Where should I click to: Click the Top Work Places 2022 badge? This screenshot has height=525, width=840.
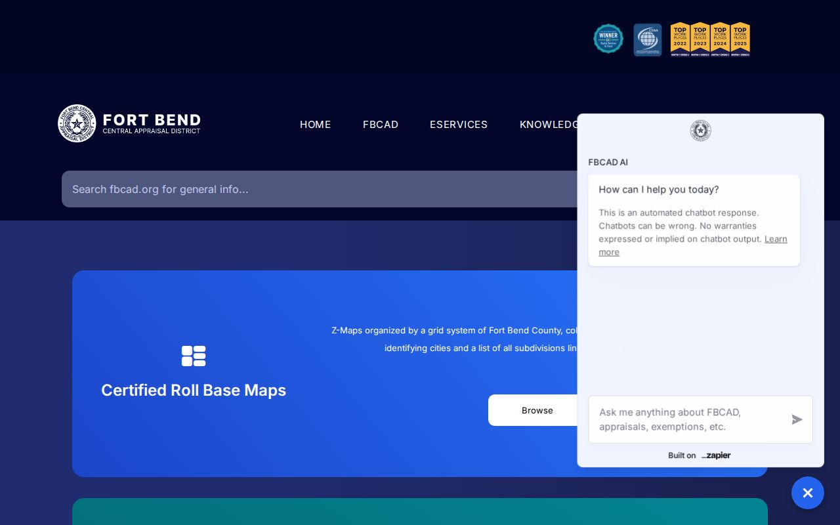680,39
